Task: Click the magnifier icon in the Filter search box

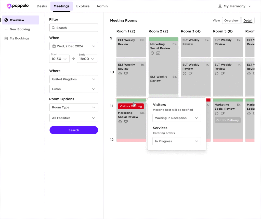Action: tap(53, 28)
